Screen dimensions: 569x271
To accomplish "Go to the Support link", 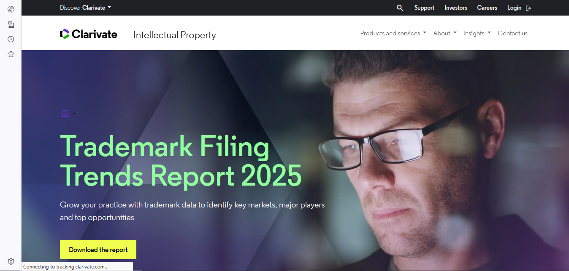I will tap(424, 8).
